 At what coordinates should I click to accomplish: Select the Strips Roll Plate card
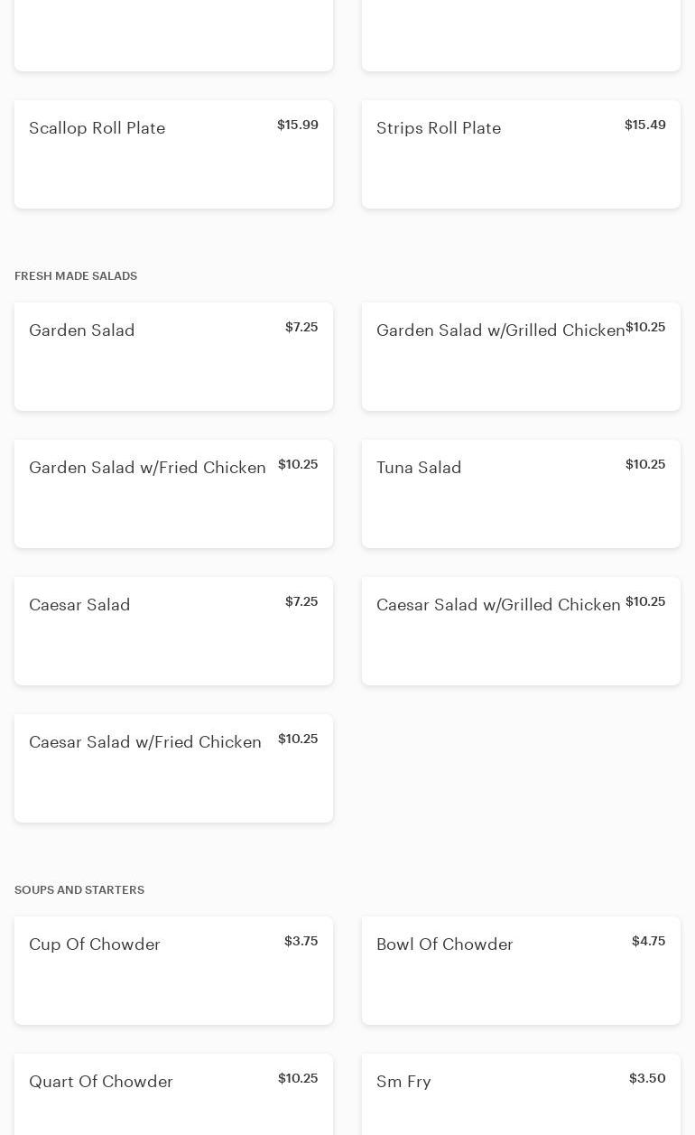pos(521,154)
